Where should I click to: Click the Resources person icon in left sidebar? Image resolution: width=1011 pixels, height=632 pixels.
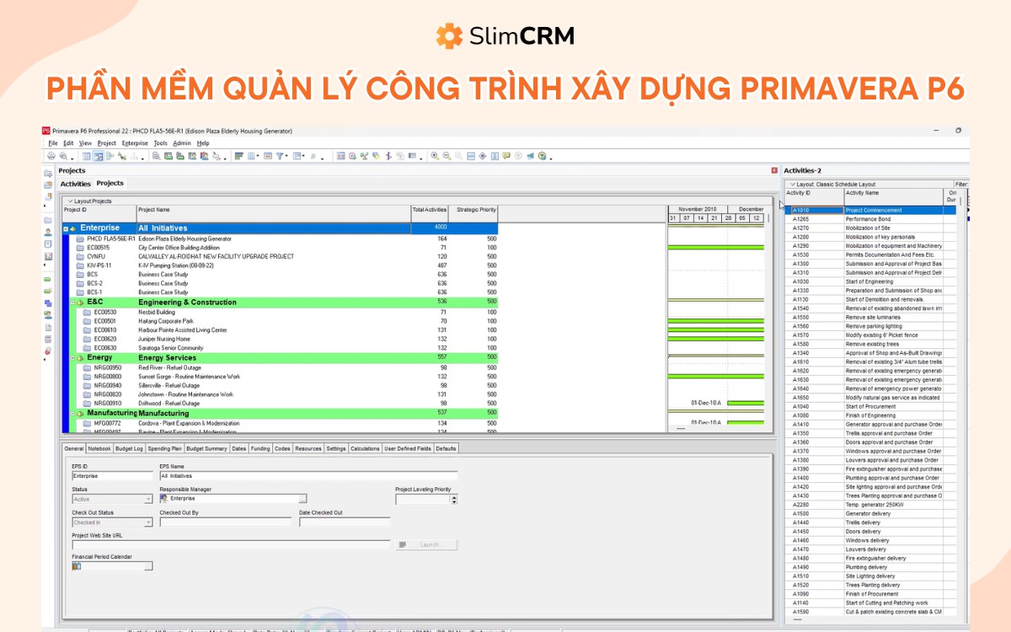click(45, 233)
